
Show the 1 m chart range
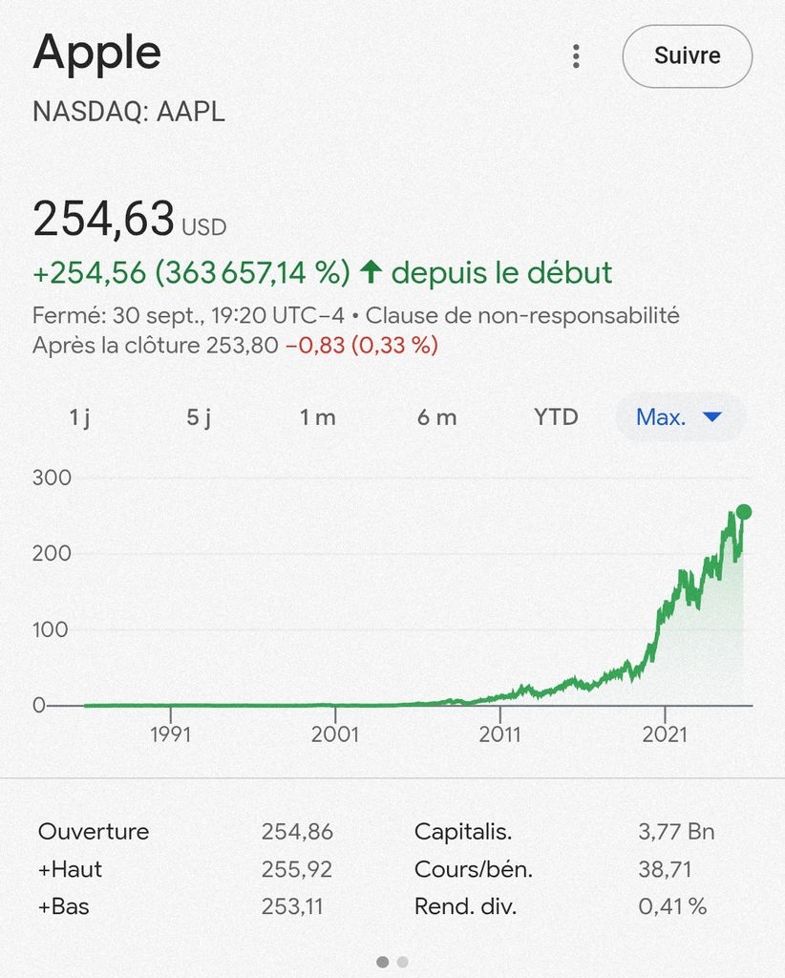click(317, 417)
